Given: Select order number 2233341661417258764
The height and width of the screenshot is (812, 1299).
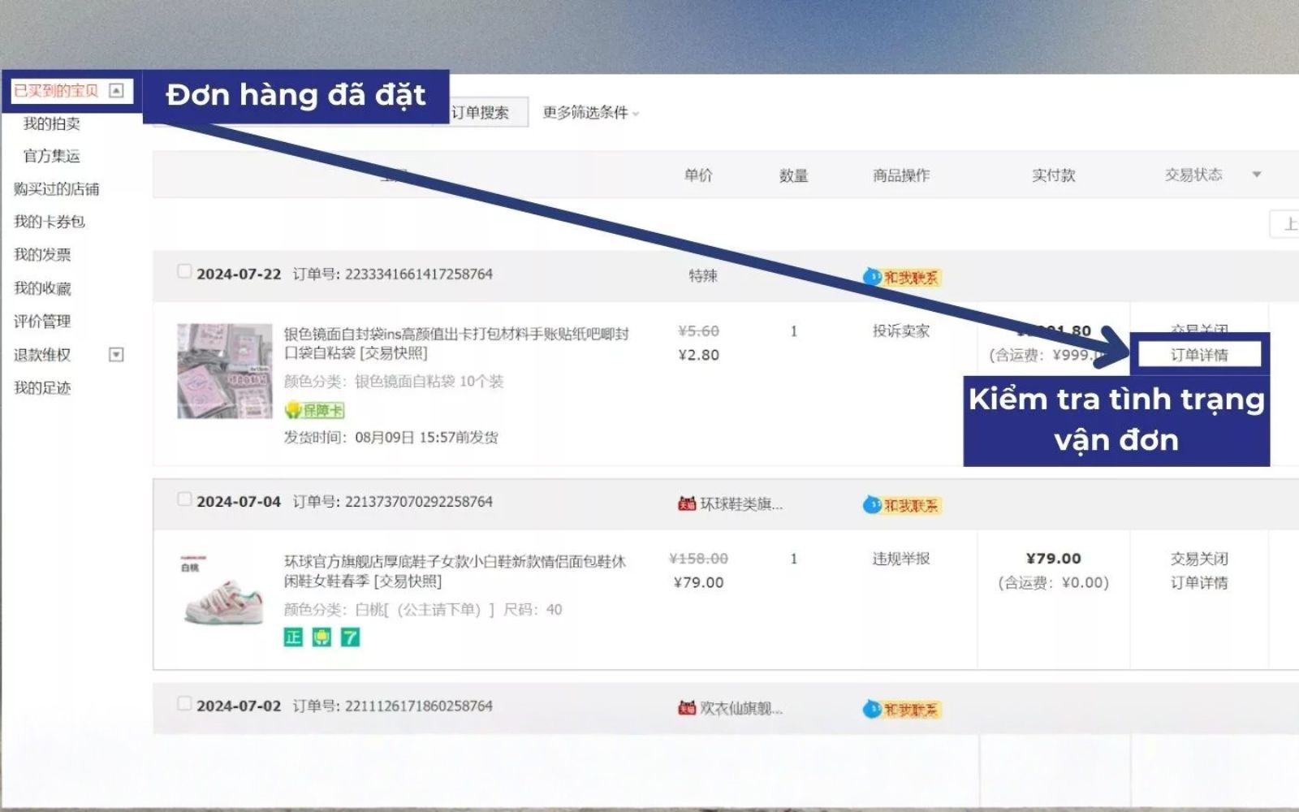Looking at the screenshot, I should coord(419,274).
